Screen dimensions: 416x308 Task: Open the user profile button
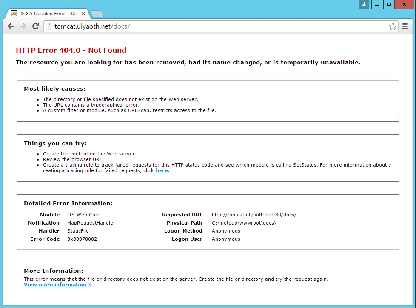[364, 4]
